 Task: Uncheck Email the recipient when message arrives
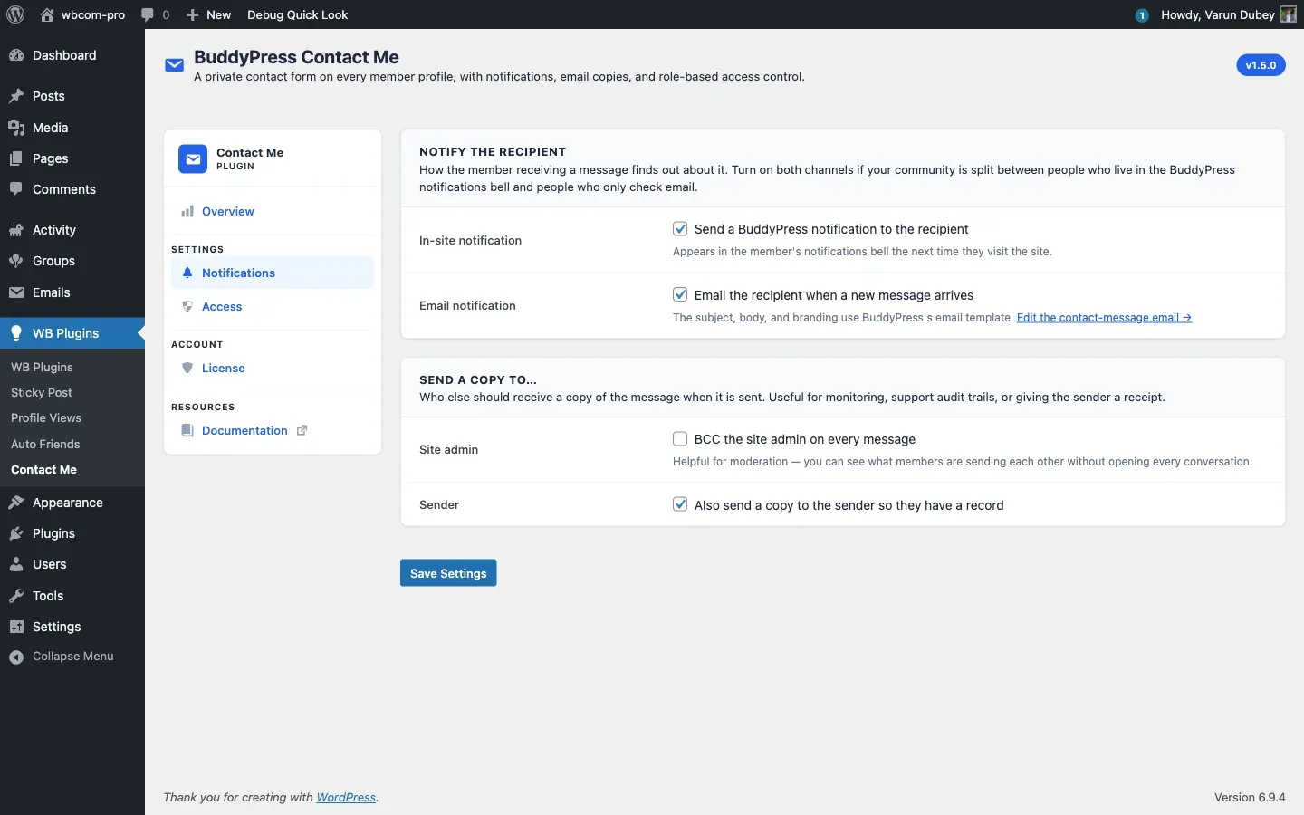[x=680, y=294]
